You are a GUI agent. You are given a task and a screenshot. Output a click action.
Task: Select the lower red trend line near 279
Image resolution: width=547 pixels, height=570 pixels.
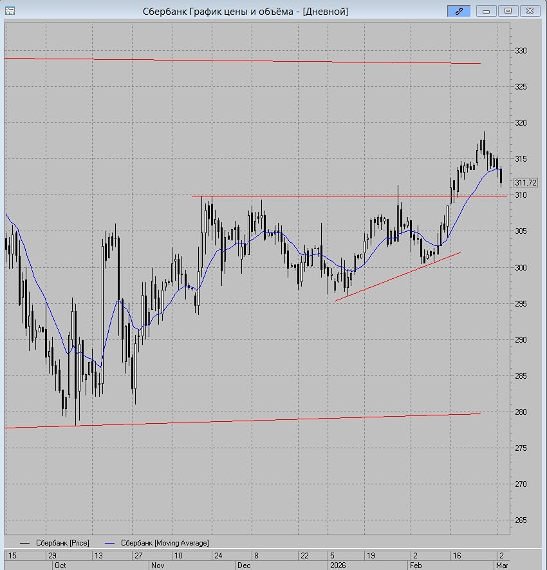point(257,421)
